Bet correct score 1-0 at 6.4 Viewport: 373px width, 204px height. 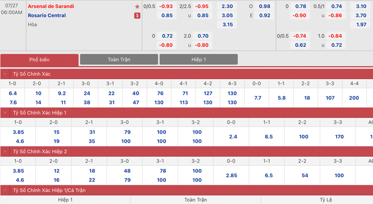pos(13,93)
